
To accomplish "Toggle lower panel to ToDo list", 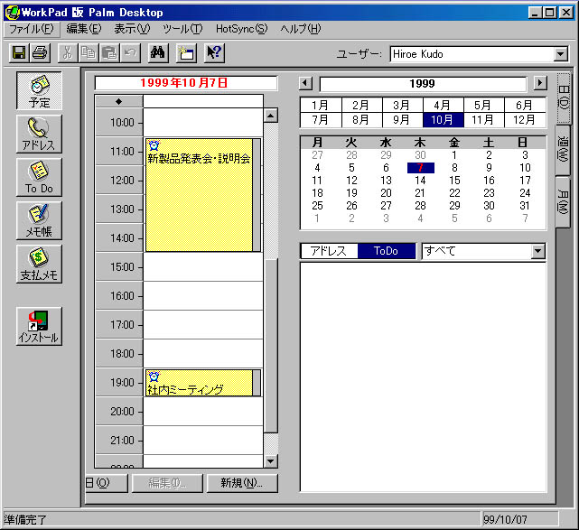I will 386,251.
